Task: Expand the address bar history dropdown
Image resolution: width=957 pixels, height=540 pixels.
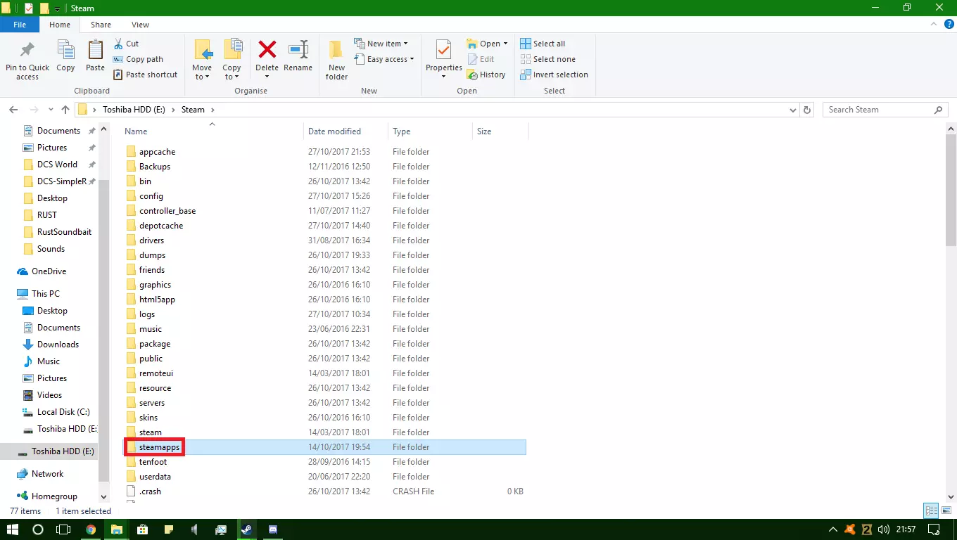Action: (x=793, y=110)
